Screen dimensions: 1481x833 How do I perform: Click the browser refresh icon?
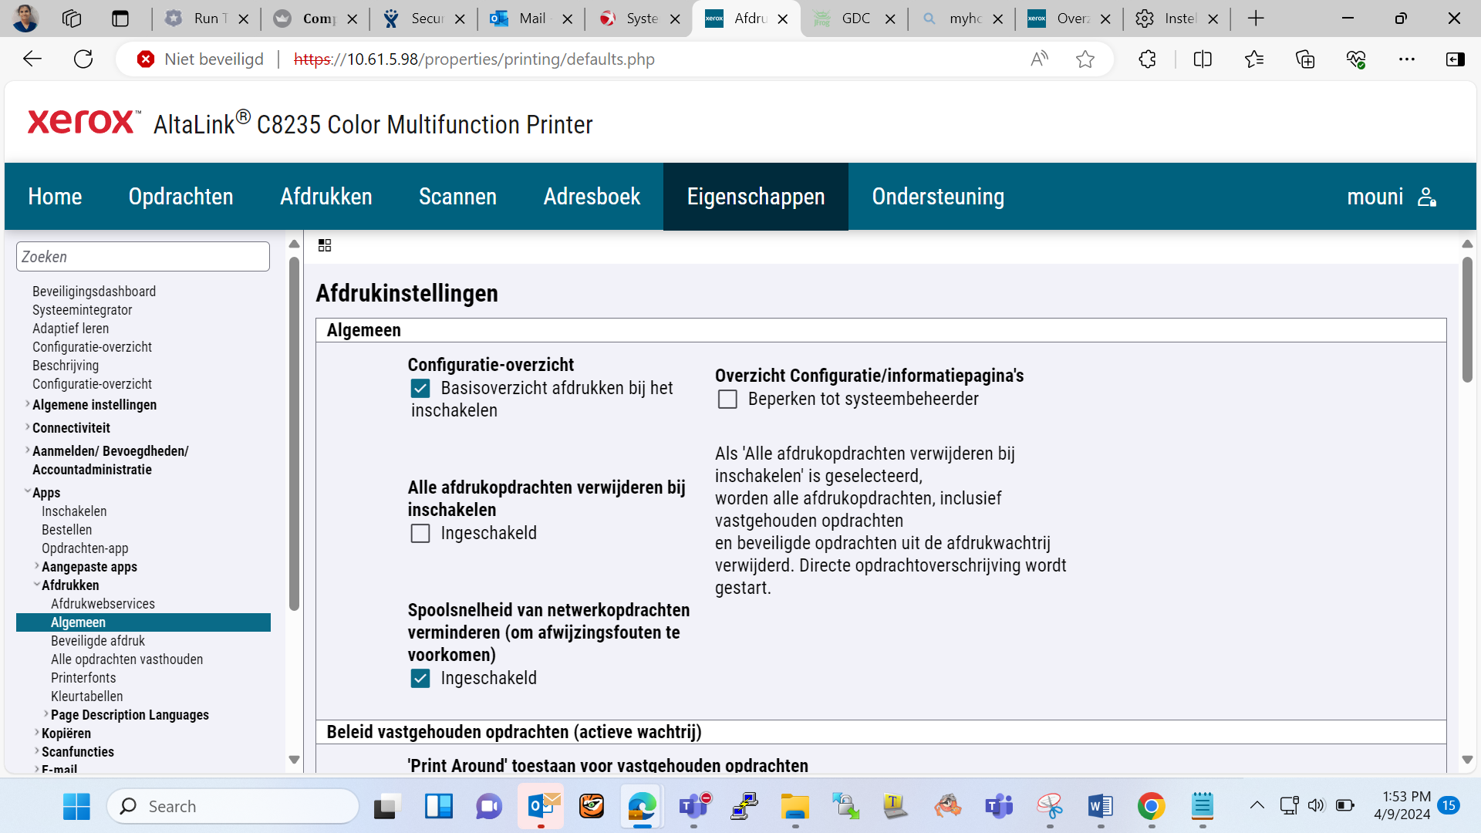[83, 59]
